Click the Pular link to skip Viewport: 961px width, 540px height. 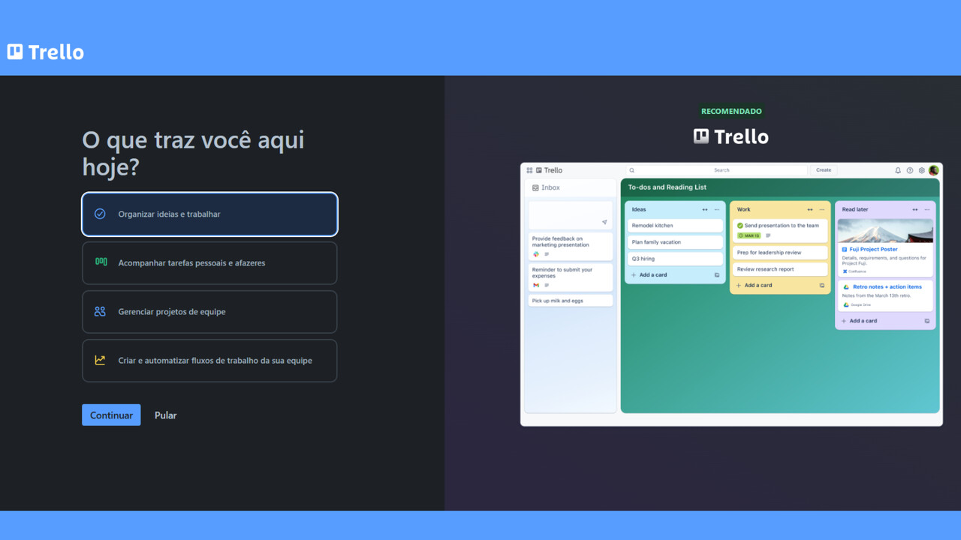(x=165, y=415)
